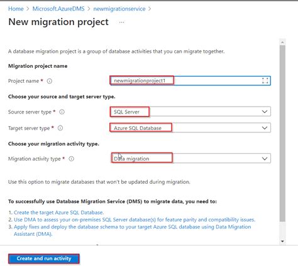The image size is (298, 266).
Task: Click the breadcrumb chevron after newmigrationservice
Action: [150, 9]
